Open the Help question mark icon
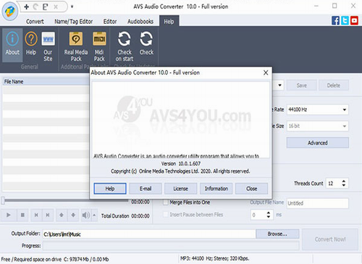 click(x=31, y=44)
